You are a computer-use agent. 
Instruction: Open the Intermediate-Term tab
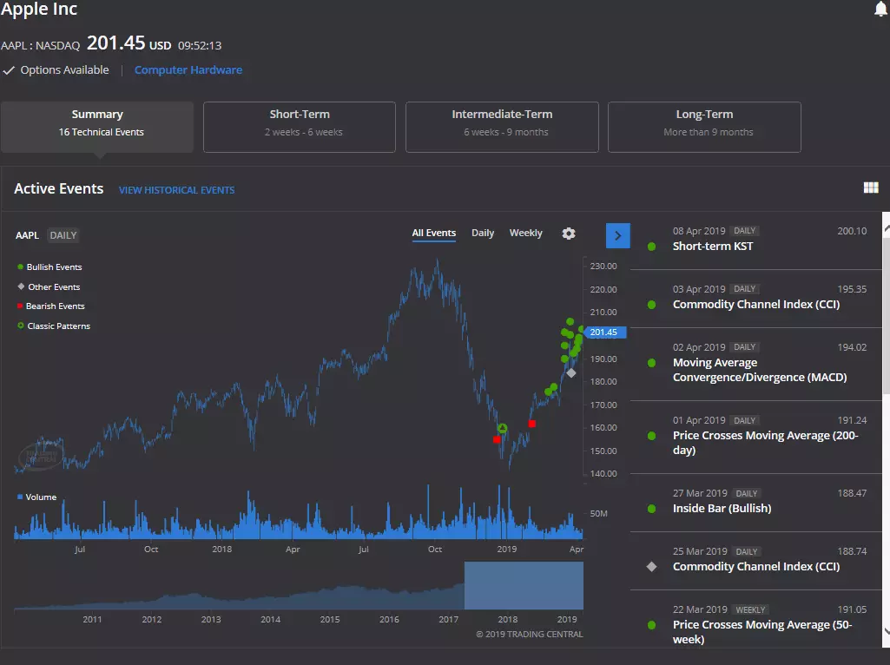[x=503, y=127]
